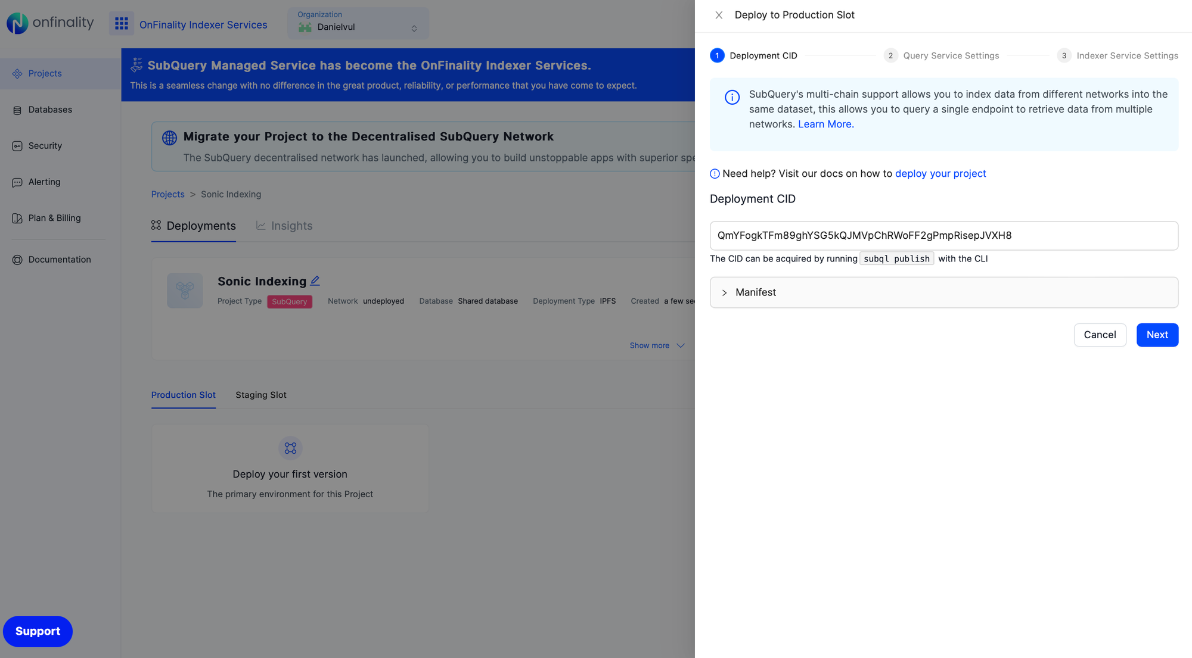Click the Support button
This screenshot has height=658, width=1192.
coord(38,631)
